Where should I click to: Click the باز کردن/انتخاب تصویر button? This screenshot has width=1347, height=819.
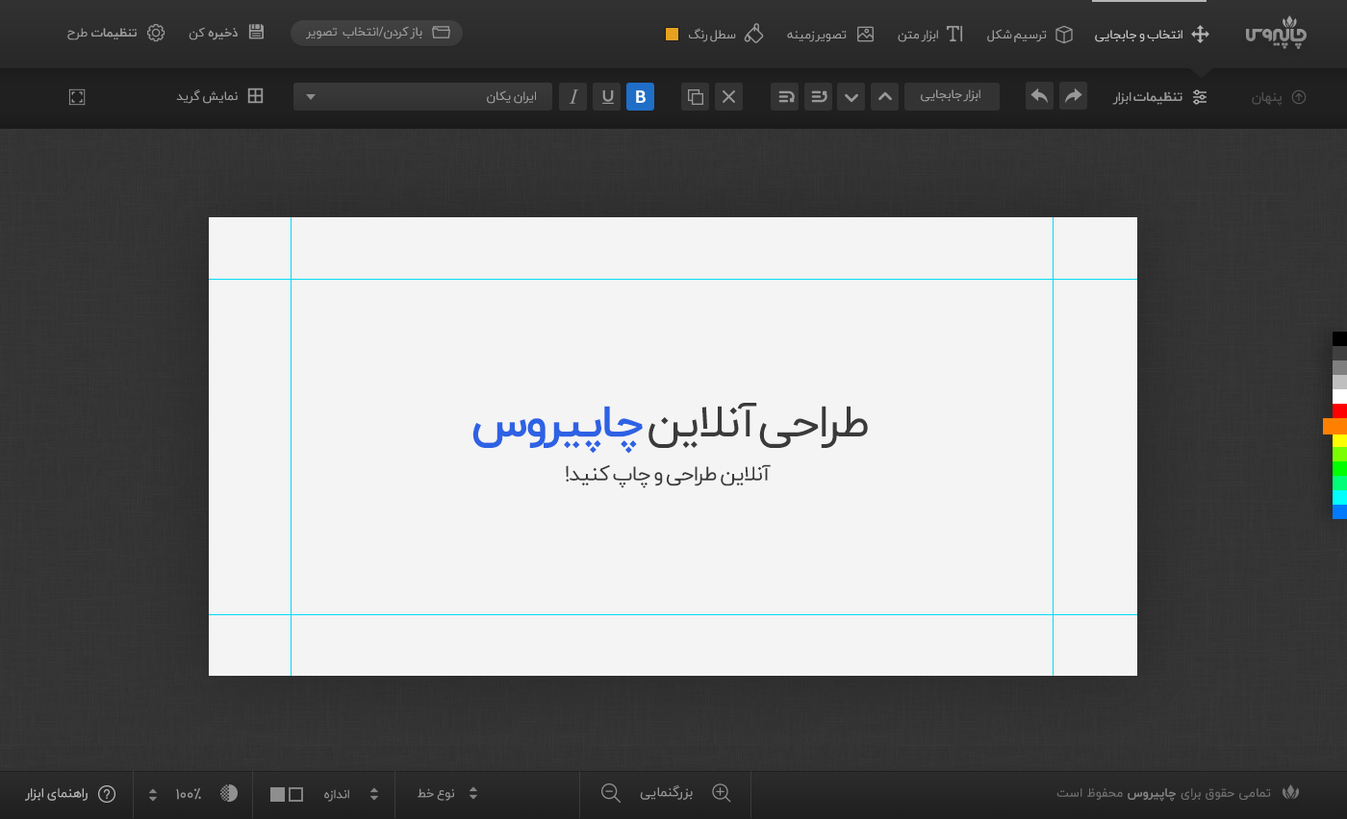377,33
